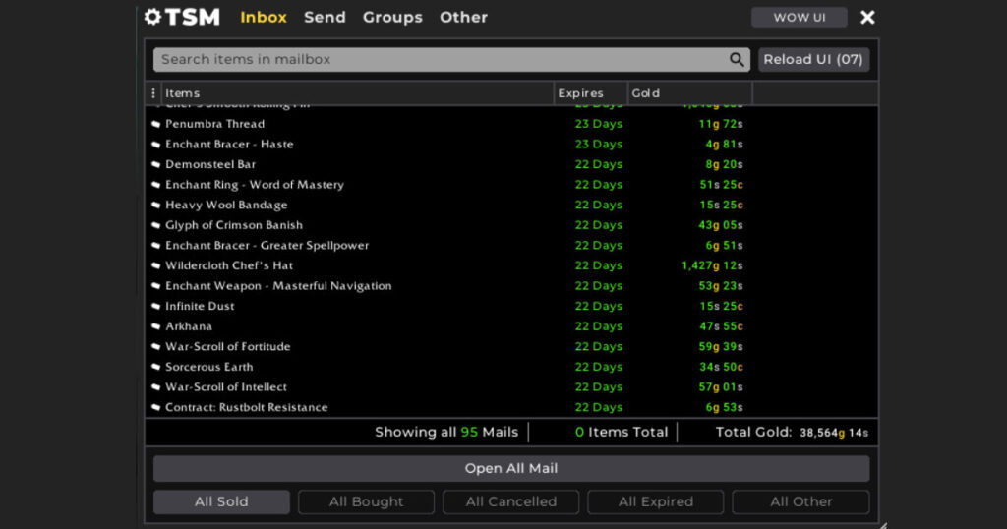Click the TSM gear logo icon
The width and height of the screenshot is (1007, 529).
(152, 17)
